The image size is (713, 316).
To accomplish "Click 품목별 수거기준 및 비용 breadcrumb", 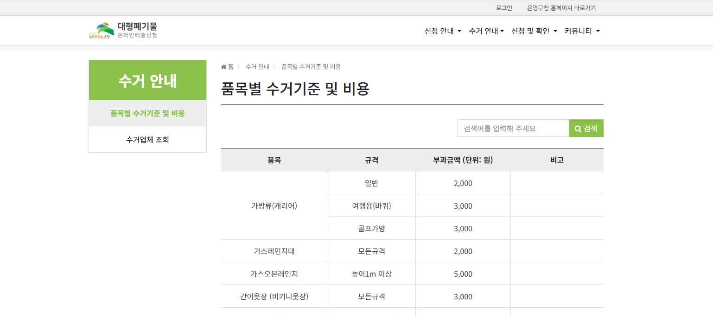I will pos(311,67).
